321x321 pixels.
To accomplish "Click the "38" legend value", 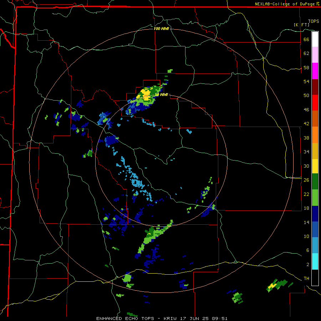I will coord(306,138).
